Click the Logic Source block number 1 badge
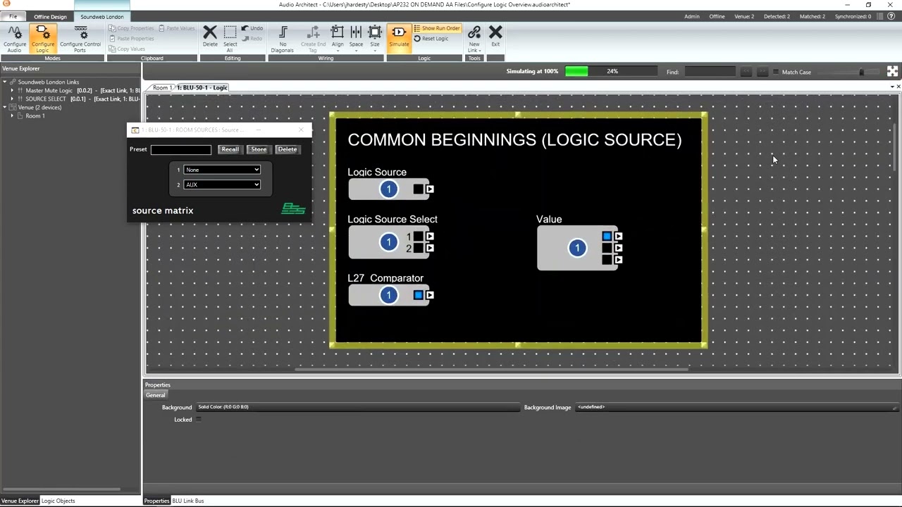The height and width of the screenshot is (507, 902). 388,189
